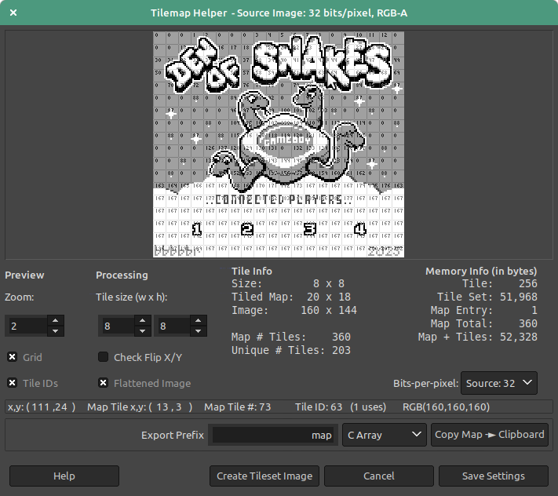
Task: Click the 'Tile Set: 51,968' memory text
Action: (487, 297)
